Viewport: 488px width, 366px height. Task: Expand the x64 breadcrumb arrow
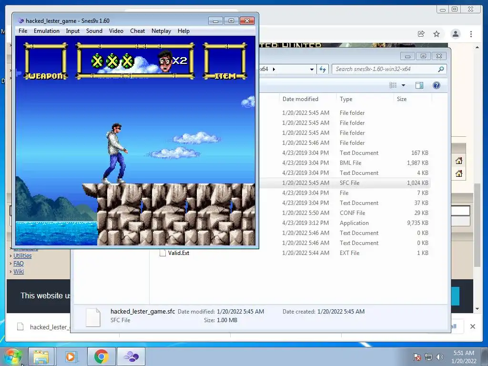point(274,69)
